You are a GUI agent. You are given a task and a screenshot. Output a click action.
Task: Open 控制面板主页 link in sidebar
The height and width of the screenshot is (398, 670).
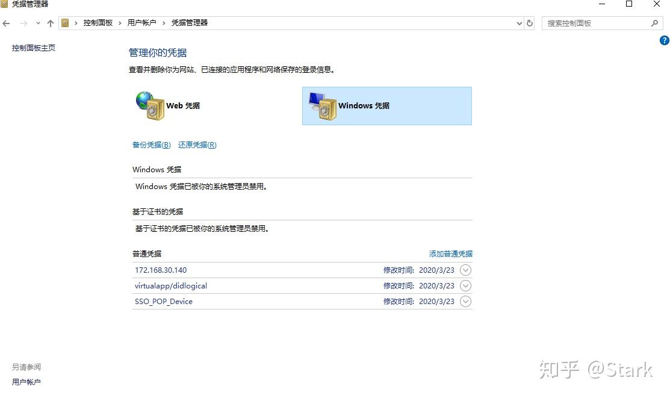coord(34,48)
